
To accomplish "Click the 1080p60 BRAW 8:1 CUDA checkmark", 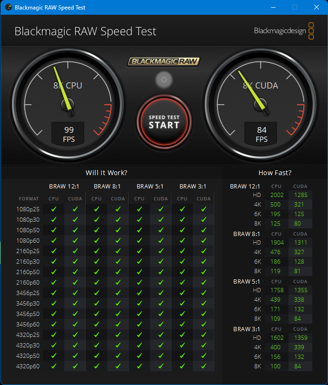I will (118, 241).
